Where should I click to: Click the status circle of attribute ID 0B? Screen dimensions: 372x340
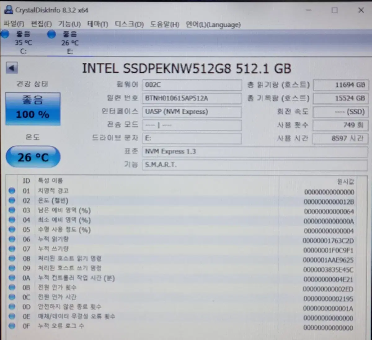(x=12, y=287)
